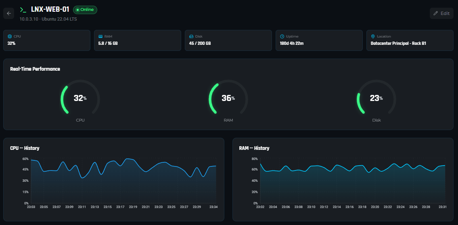Click the Disk drive icon in stats card
The width and height of the screenshot is (458, 225).
pyautogui.click(x=191, y=36)
